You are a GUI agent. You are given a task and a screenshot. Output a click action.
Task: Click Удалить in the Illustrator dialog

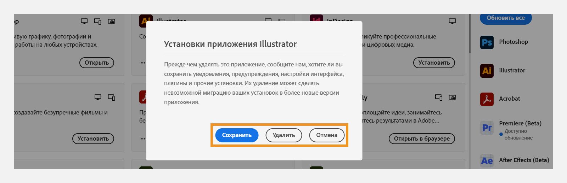coord(284,135)
